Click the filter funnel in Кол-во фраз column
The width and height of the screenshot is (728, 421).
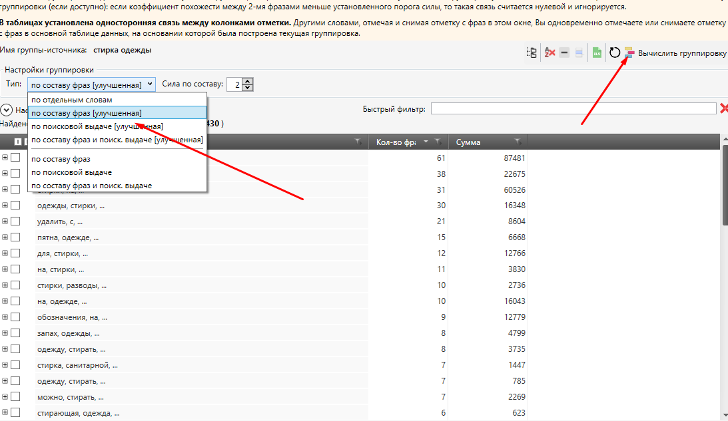coord(438,142)
